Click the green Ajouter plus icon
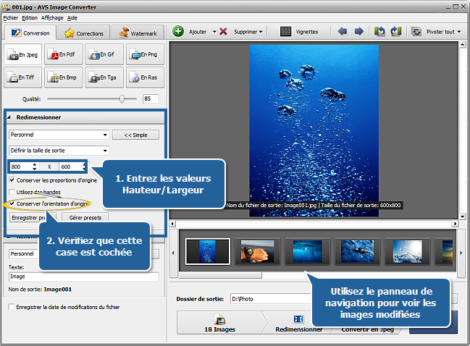 (179, 32)
